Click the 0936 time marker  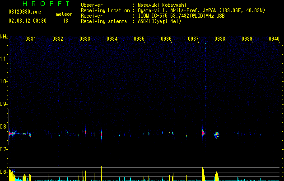click(166, 39)
